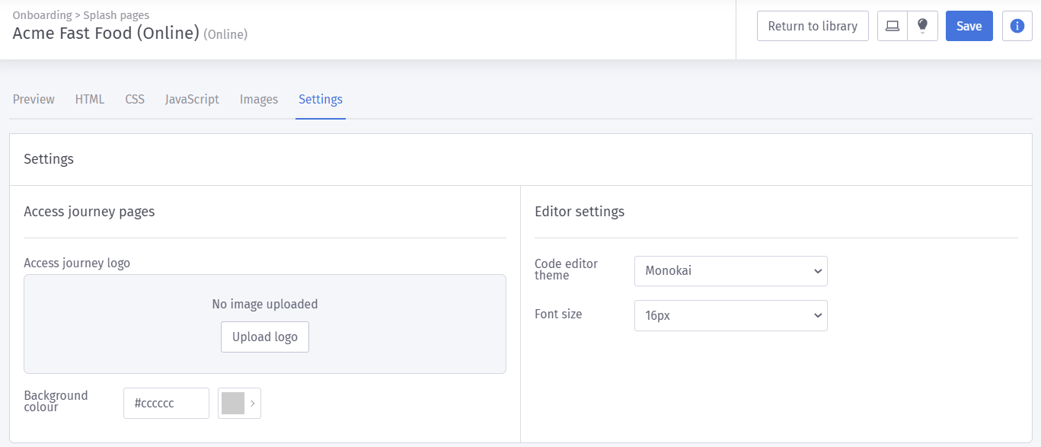Image resolution: width=1041 pixels, height=447 pixels.
Task: Click the Return to library button
Action: tap(813, 26)
